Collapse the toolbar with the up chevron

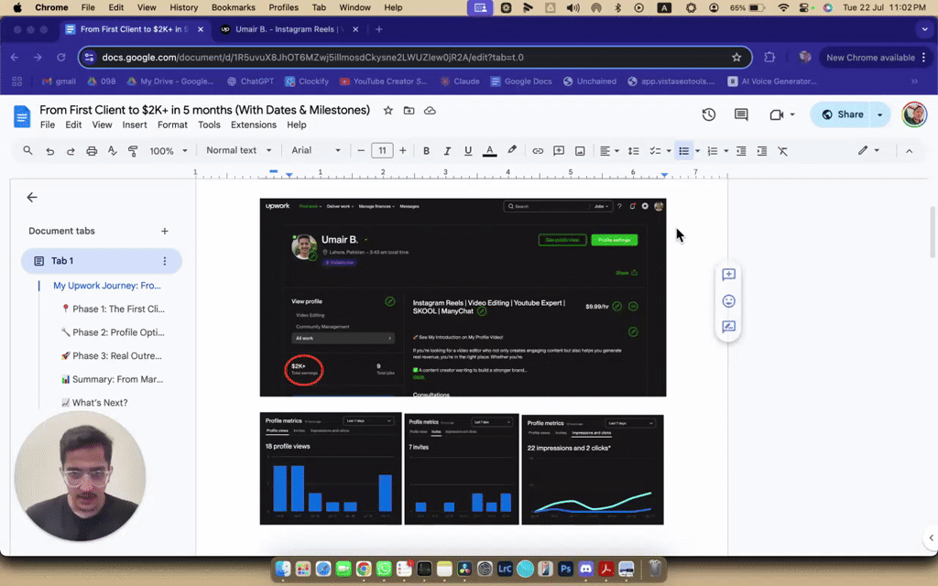909,151
